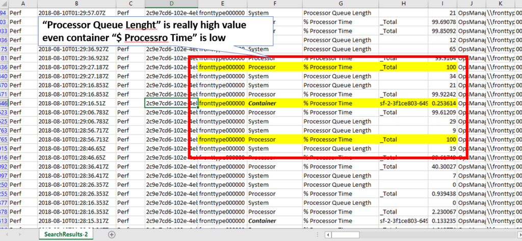The image size is (522, 241).
Task: Select column E header
Action: coord(223,4)
